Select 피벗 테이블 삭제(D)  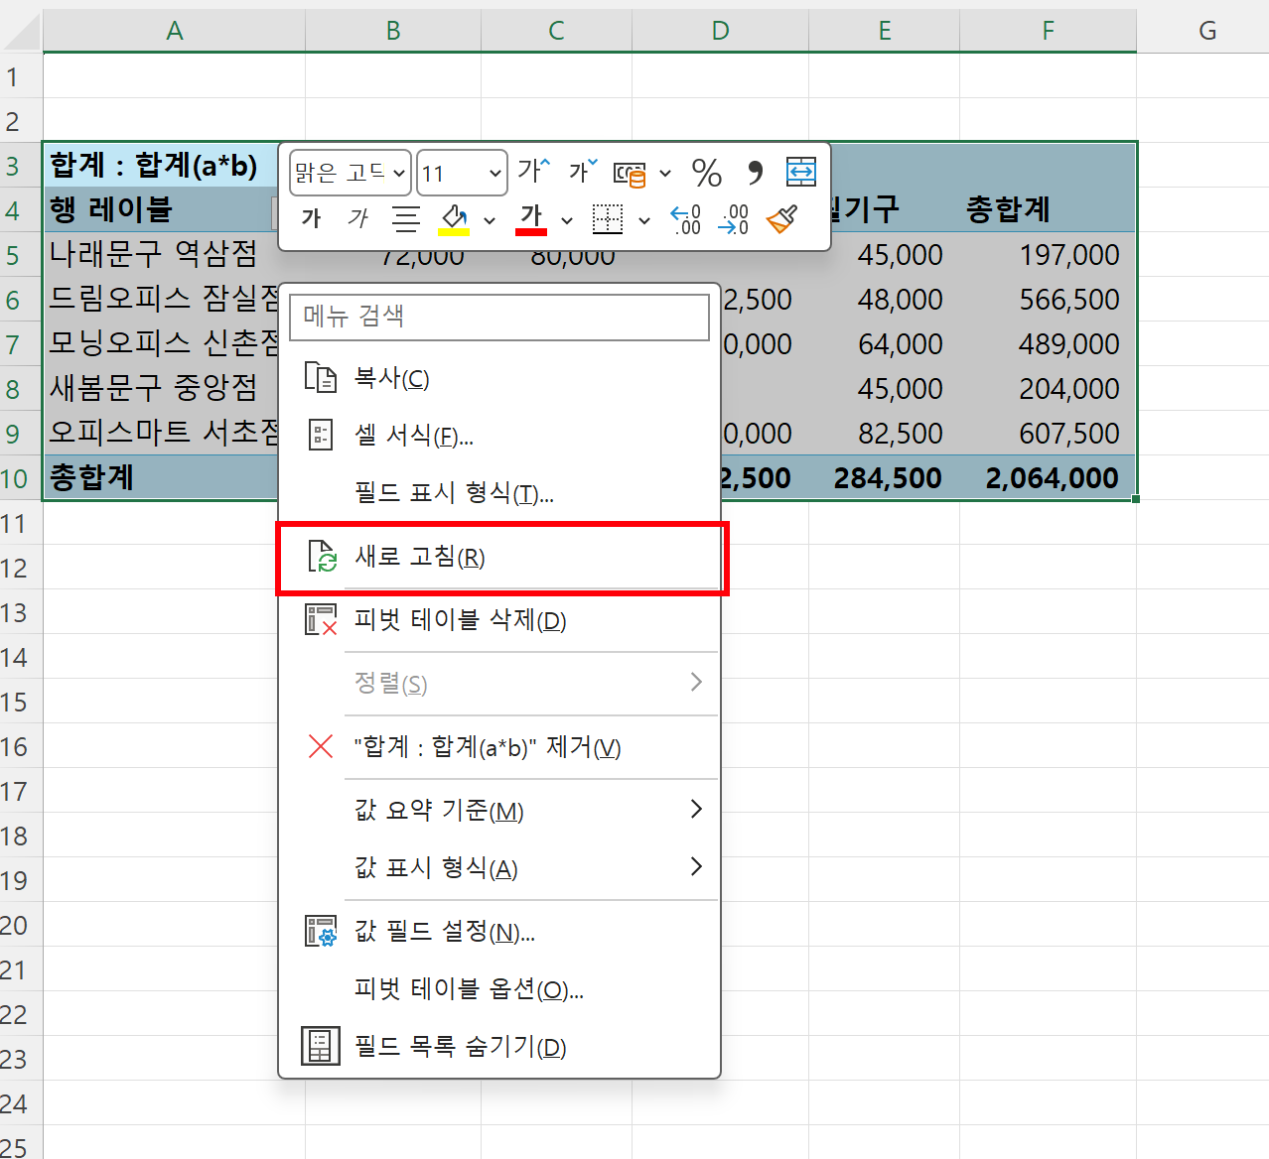[499, 620]
